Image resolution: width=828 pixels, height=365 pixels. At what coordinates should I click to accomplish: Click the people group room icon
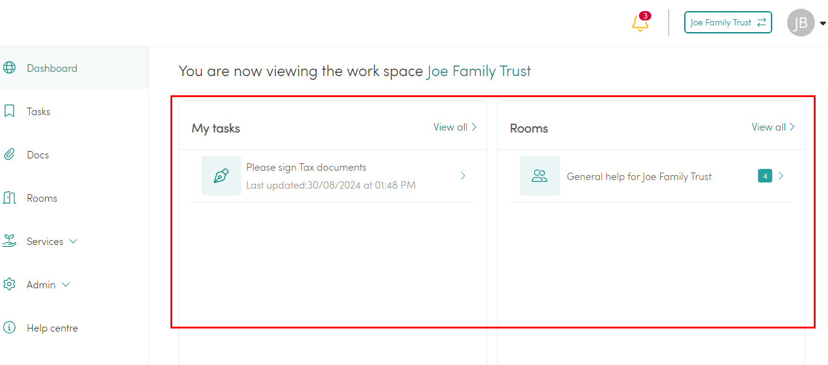(540, 176)
